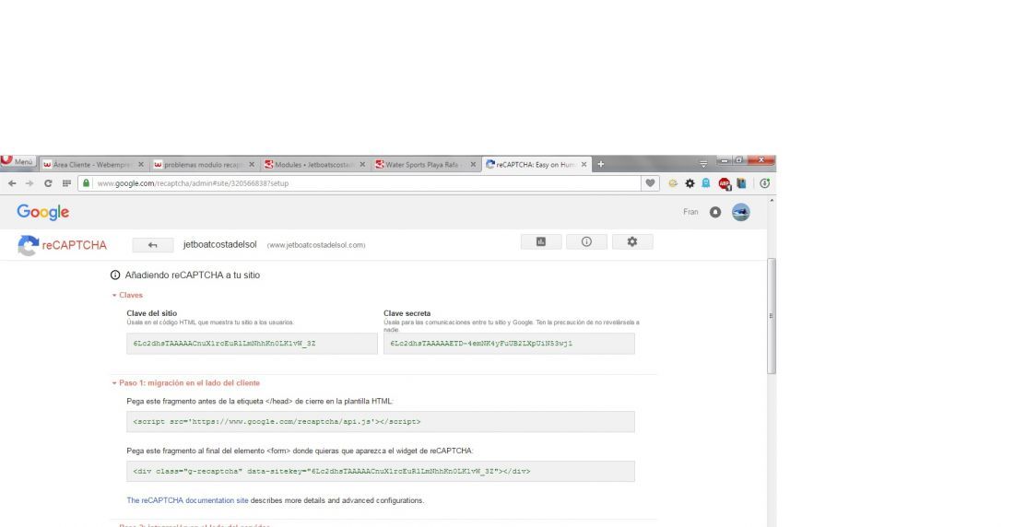The width and height of the screenshot is (1014, 527).
Task: Open a new browser tab with plus
Action: (601, 164)
